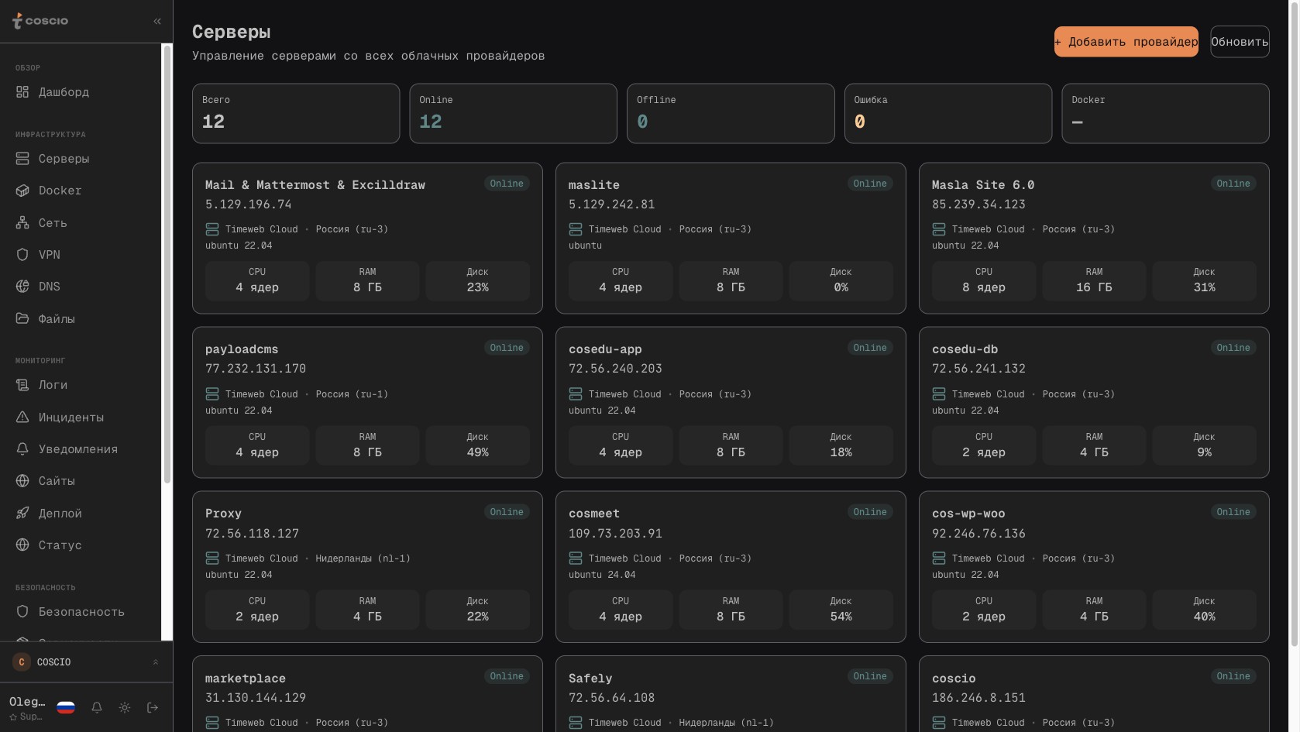Click the Oleg user profile name
Viewport: 1300px width, 732px height.
click(27, 702)
